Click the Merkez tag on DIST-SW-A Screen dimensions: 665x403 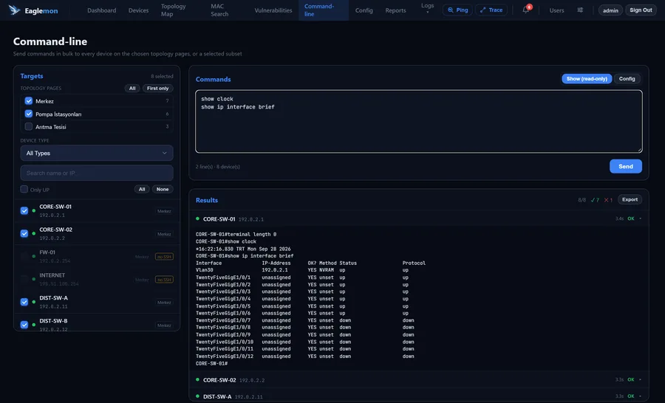pos(164,303)
